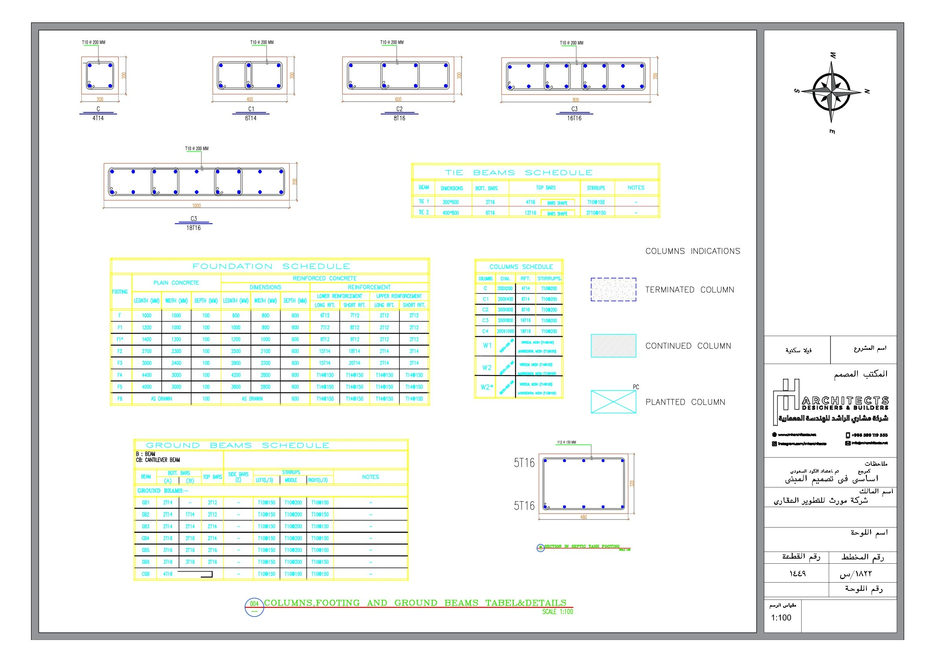Click the website globe icon
936x662 pixels.
point(774,435)
